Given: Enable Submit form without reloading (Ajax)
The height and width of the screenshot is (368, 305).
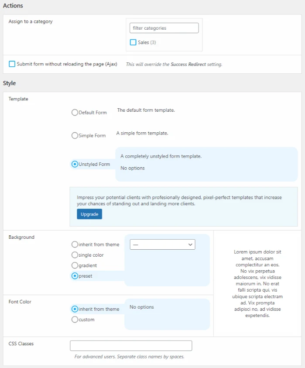Looking at the screenshot, I should click(12, 64).
